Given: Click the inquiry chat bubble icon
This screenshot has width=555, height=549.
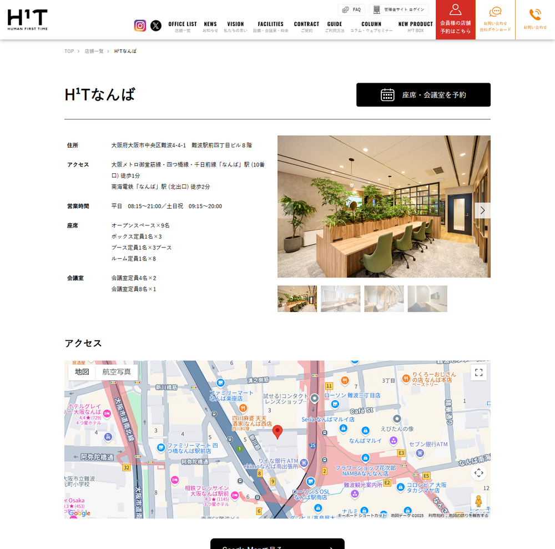Looking at the screenshot, I should 495,12.
